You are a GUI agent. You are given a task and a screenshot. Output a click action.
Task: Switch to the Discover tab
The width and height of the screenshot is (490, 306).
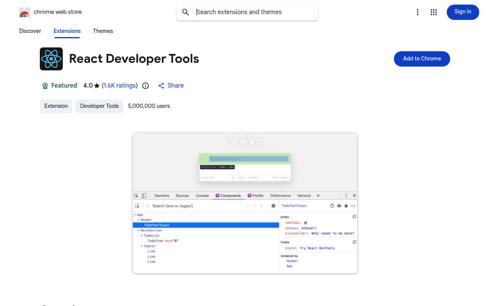click(x=30, y=31)
